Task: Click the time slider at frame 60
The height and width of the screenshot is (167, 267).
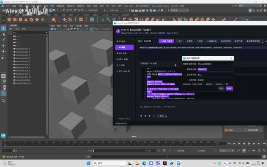Action: 109,143
